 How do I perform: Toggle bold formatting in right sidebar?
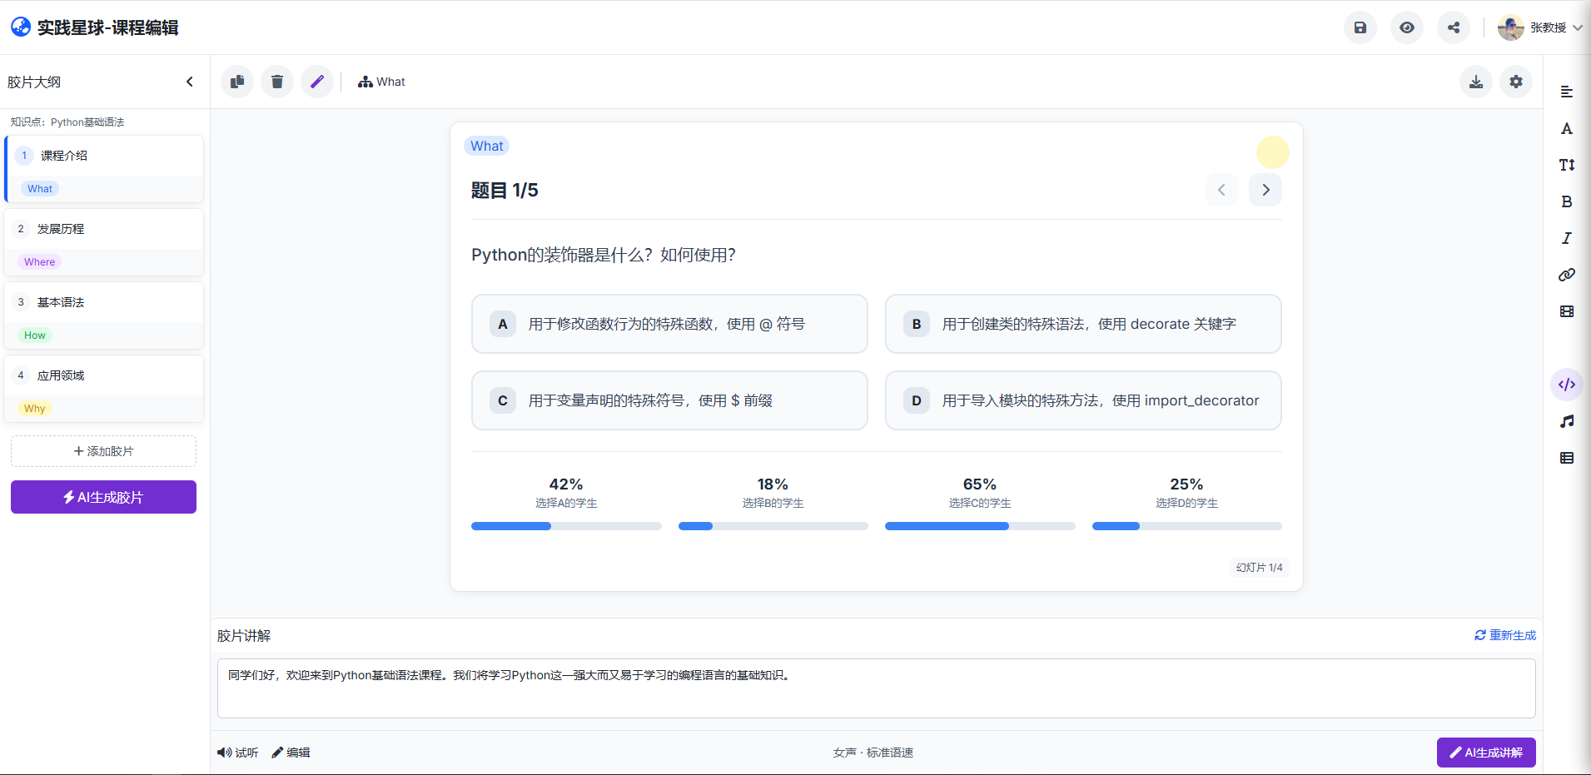[x=1568, y=201]
